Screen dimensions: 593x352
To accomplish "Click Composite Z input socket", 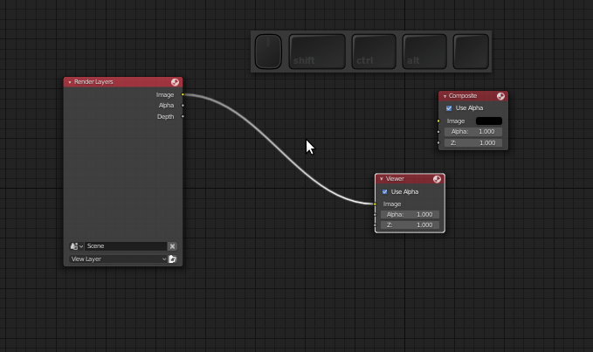I will pyautogui.click(x=438, y=143).
